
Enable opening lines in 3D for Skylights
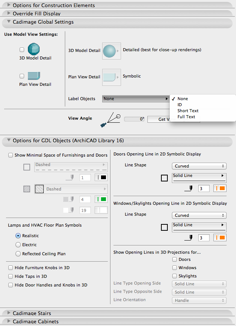[x=175, y=276]
